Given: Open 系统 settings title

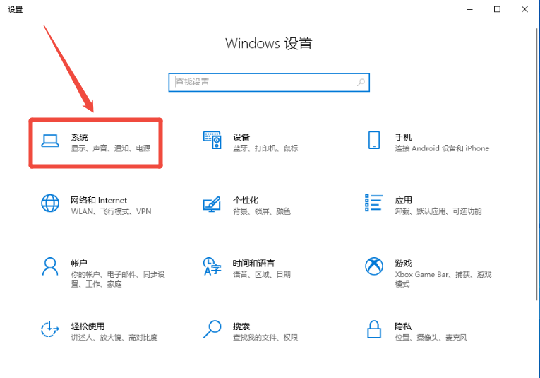Looking at the screenshot, I should [80, 137].
